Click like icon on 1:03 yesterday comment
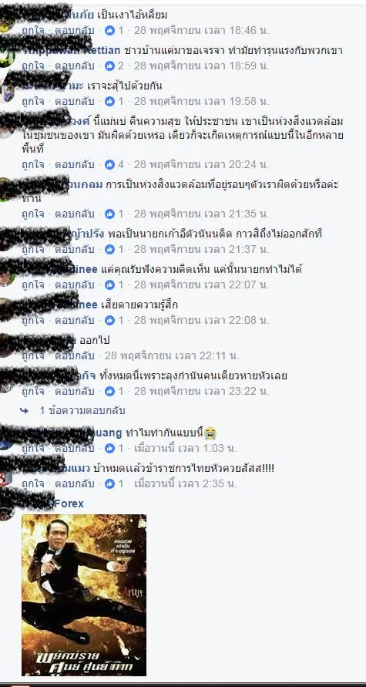 (x=109, y=448)
